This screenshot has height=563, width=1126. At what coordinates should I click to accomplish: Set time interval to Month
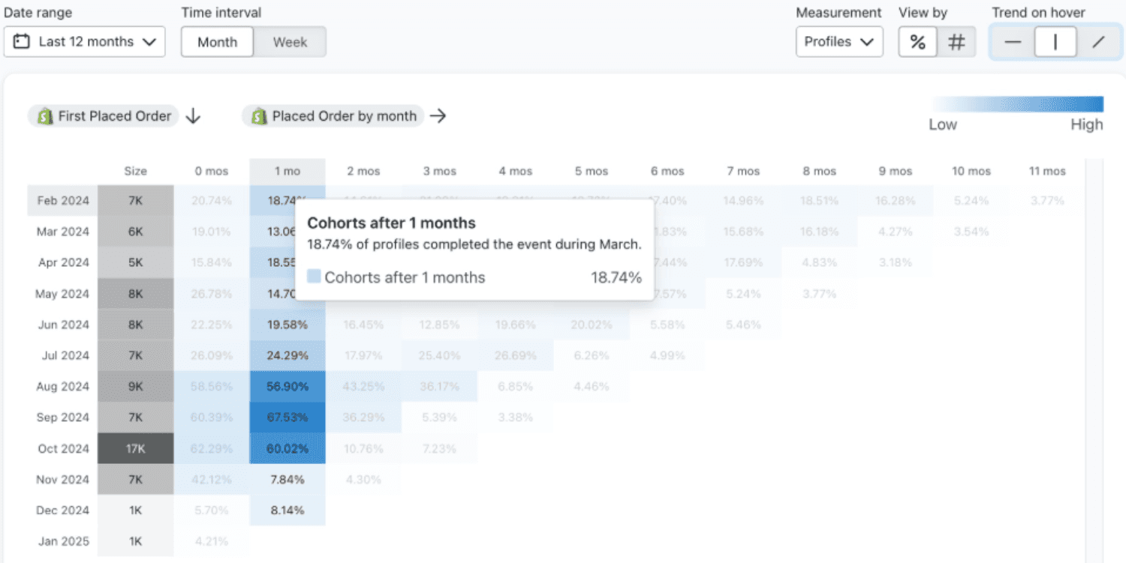point(218,42)
